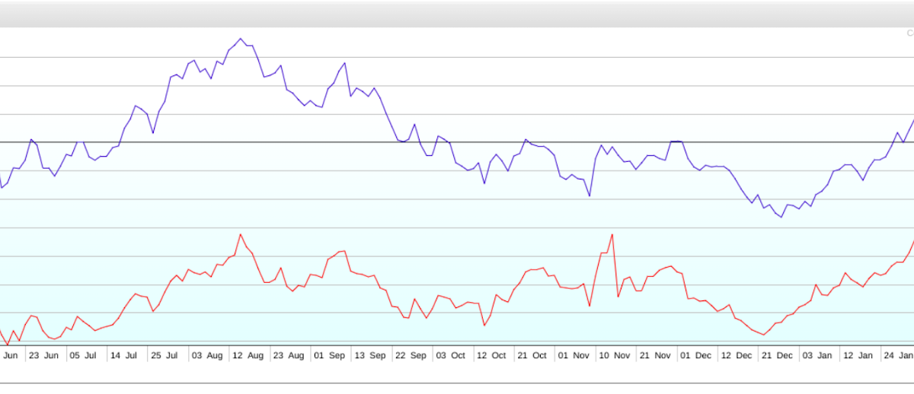Select the 13 Sep date label
914x394 pixels.
point(370,355)
